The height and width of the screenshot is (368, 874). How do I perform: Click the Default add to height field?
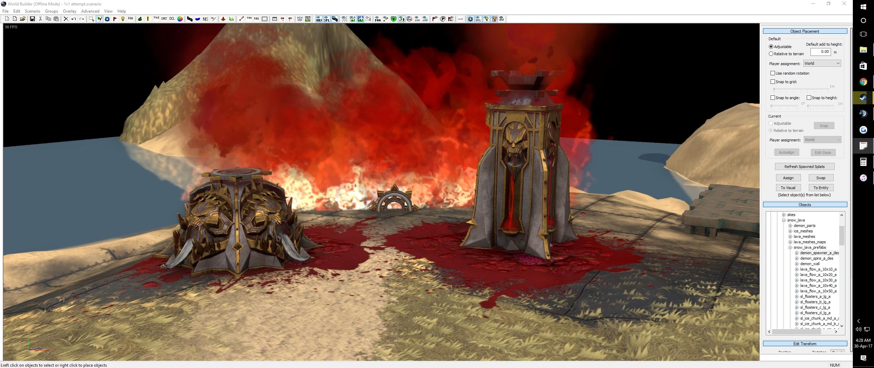pos(820,52)
